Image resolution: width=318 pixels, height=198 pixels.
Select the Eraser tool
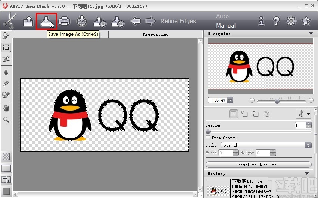[6, 83]
